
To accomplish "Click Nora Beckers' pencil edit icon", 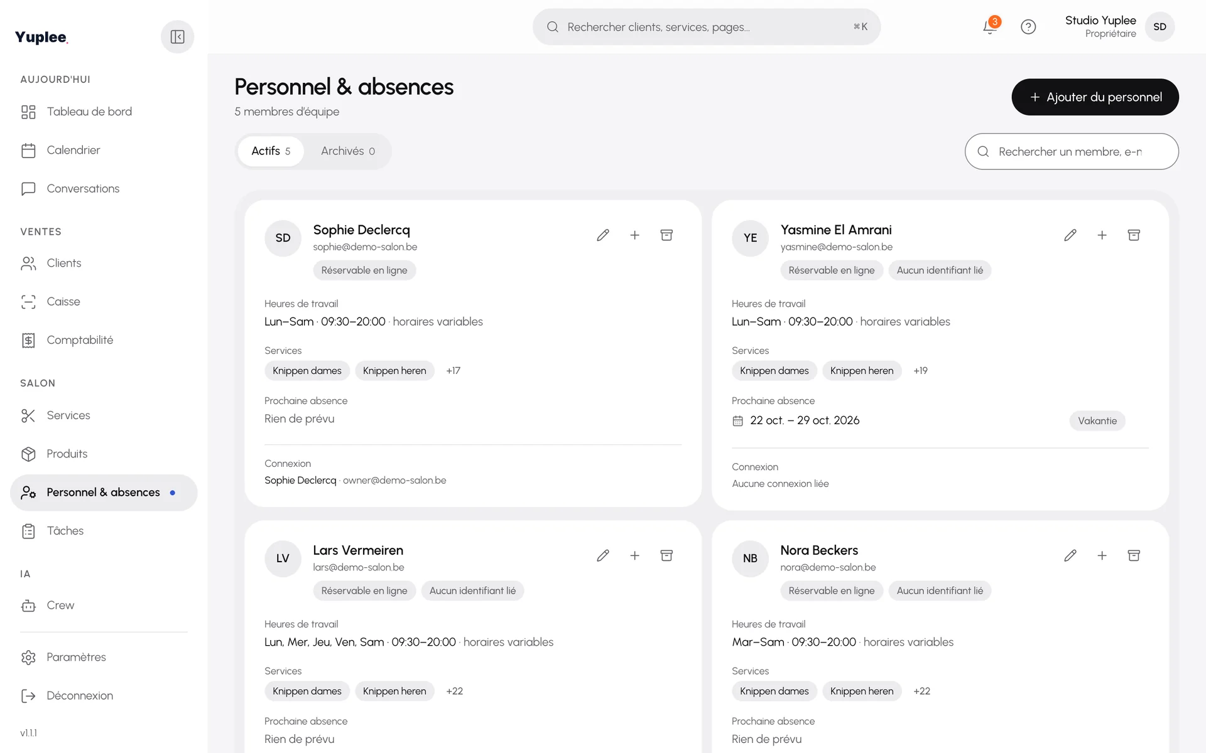I will point(1070,556).
